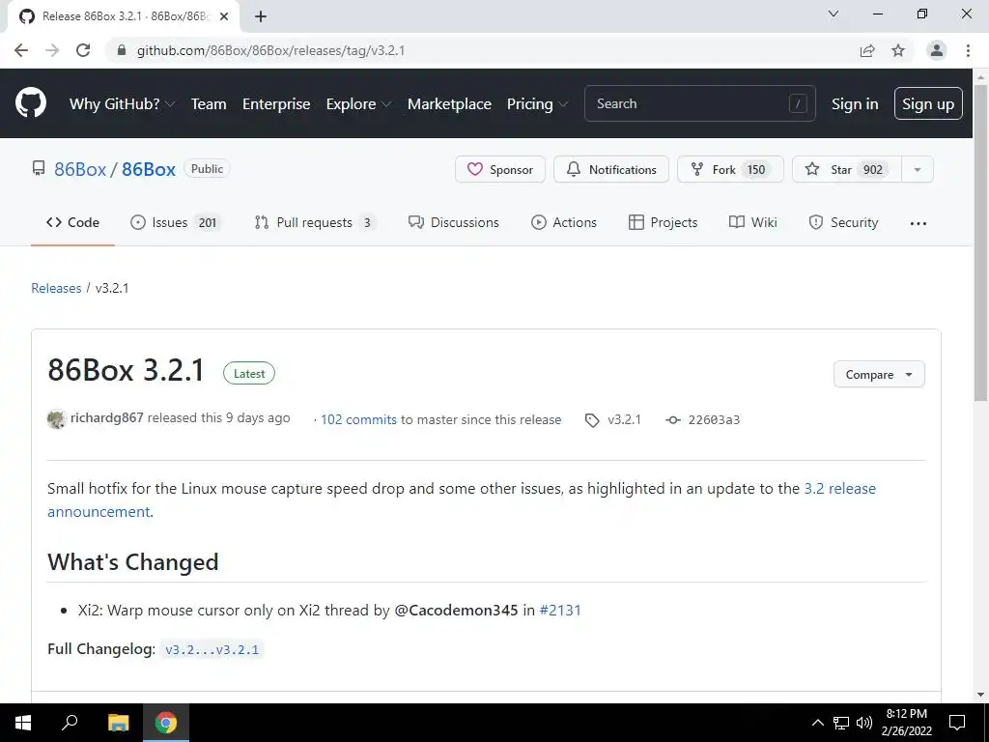Screen dimensions: 989x742
Task: Open richardg867 profile link
Action: click(x=106, y=417)
